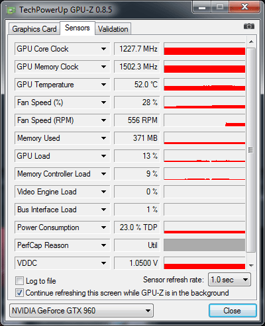Viewport: 265px width, 326px height.
Task: Switch to the Validation tab
Action: point(113,29)
